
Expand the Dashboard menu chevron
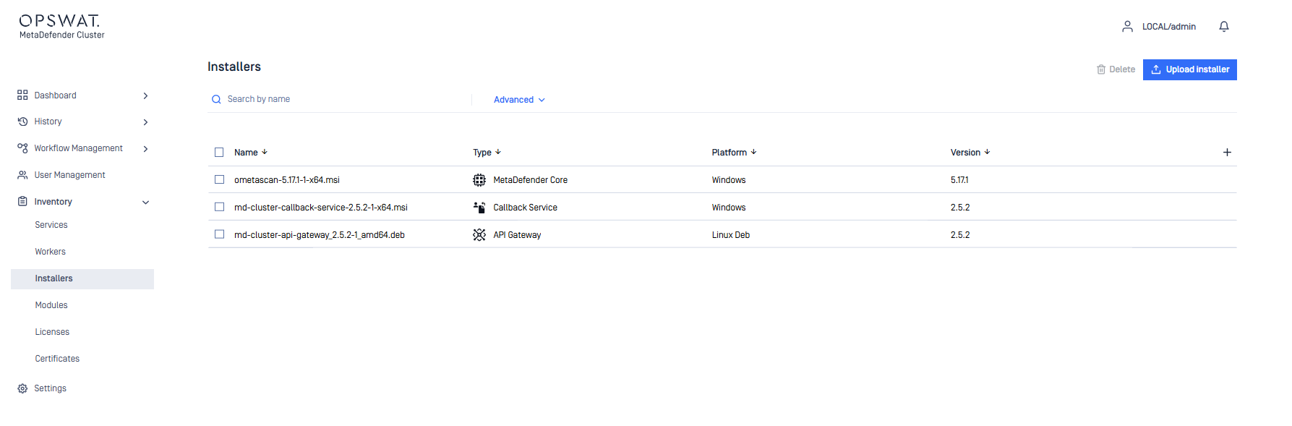click(145, 95)
